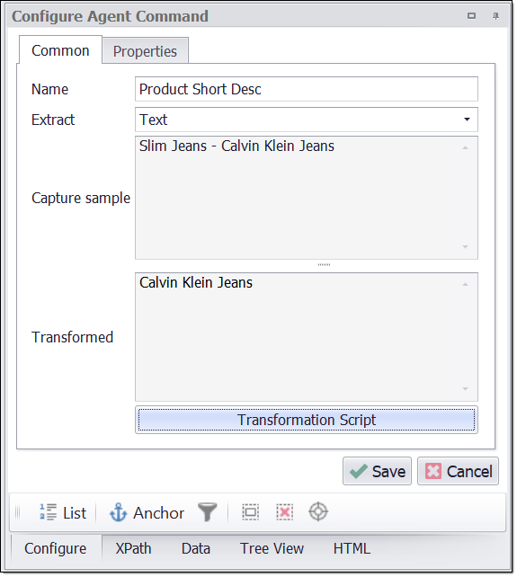Image resolution: width=517 pixels, height=577 pixels.
Task: Click the 'Extract' label
Action: (x=53, y=120)
